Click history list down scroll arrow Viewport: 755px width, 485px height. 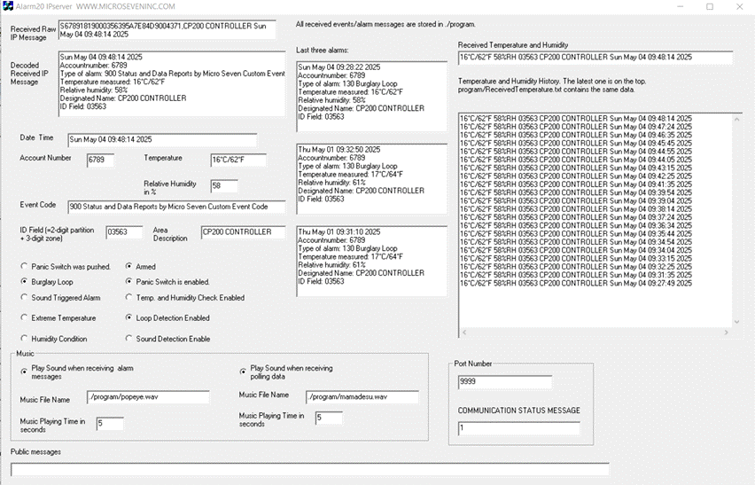[x=736, y=322]
